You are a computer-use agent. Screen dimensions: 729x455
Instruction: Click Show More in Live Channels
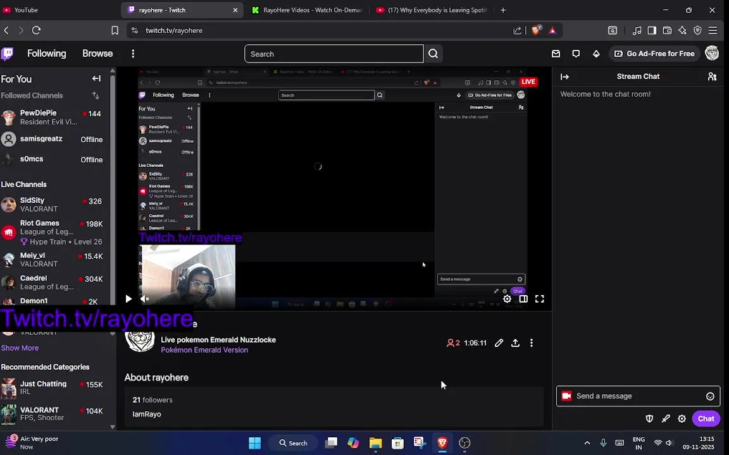click(20, 348)
